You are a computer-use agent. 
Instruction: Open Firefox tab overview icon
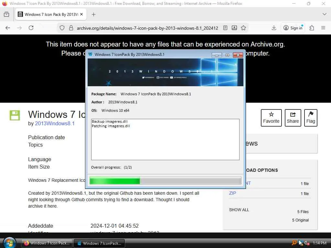6,14
